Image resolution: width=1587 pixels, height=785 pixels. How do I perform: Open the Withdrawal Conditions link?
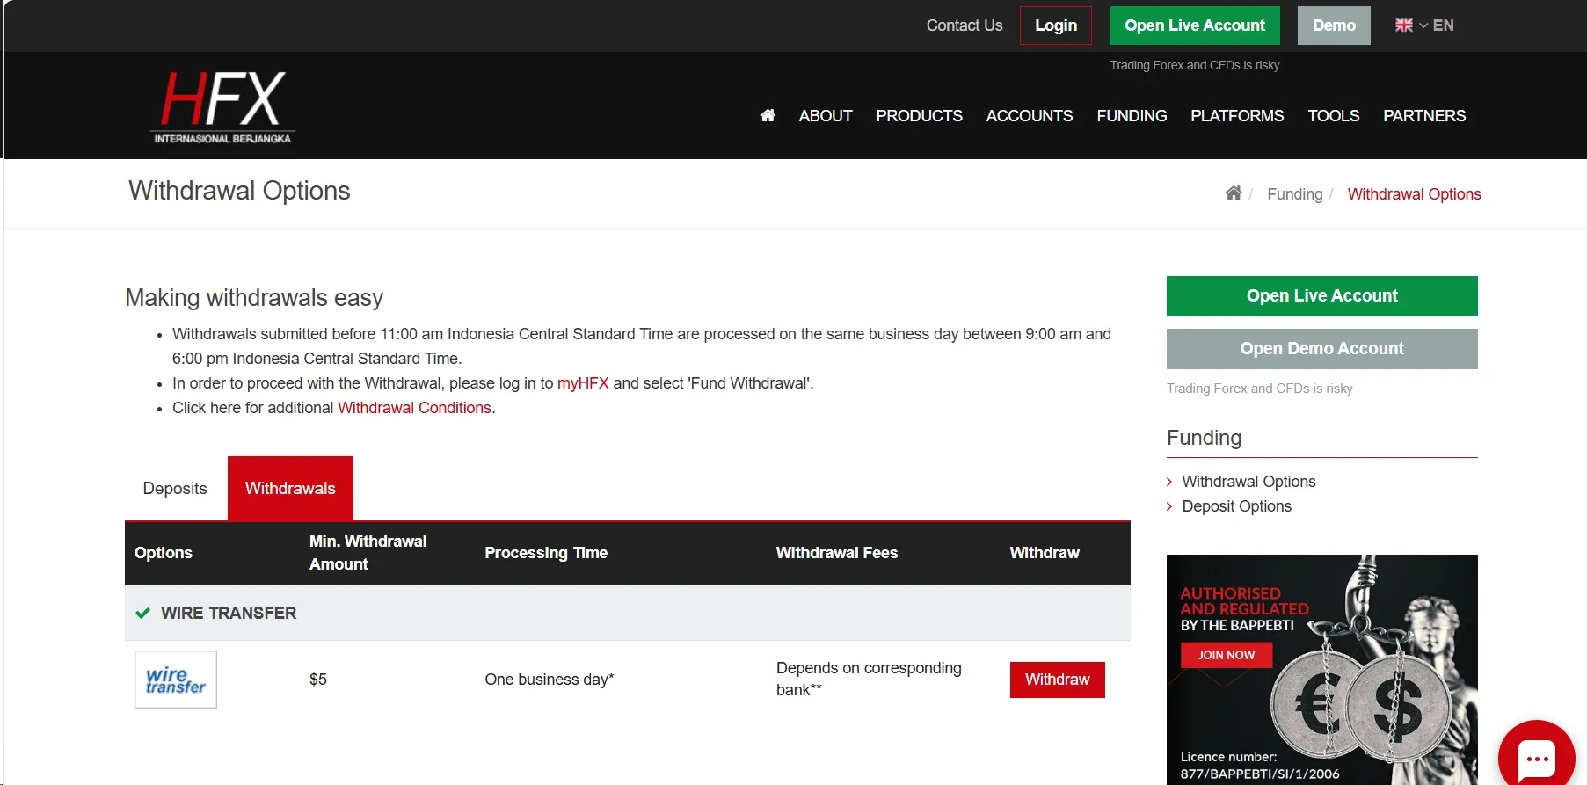point(414,408)
